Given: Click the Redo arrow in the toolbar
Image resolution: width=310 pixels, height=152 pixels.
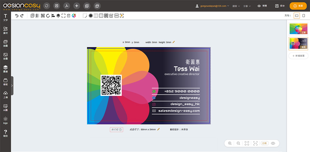Looking at the screenshot, I should point(22,16).
